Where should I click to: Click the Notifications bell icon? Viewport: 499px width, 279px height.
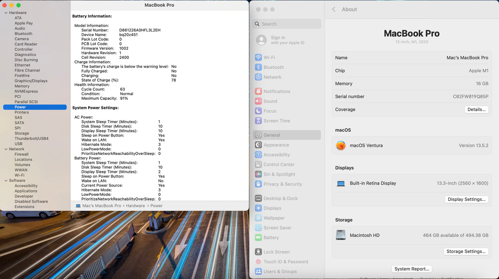point(258,92)
